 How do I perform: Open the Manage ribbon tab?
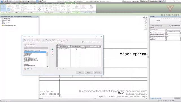pos(25,3)
